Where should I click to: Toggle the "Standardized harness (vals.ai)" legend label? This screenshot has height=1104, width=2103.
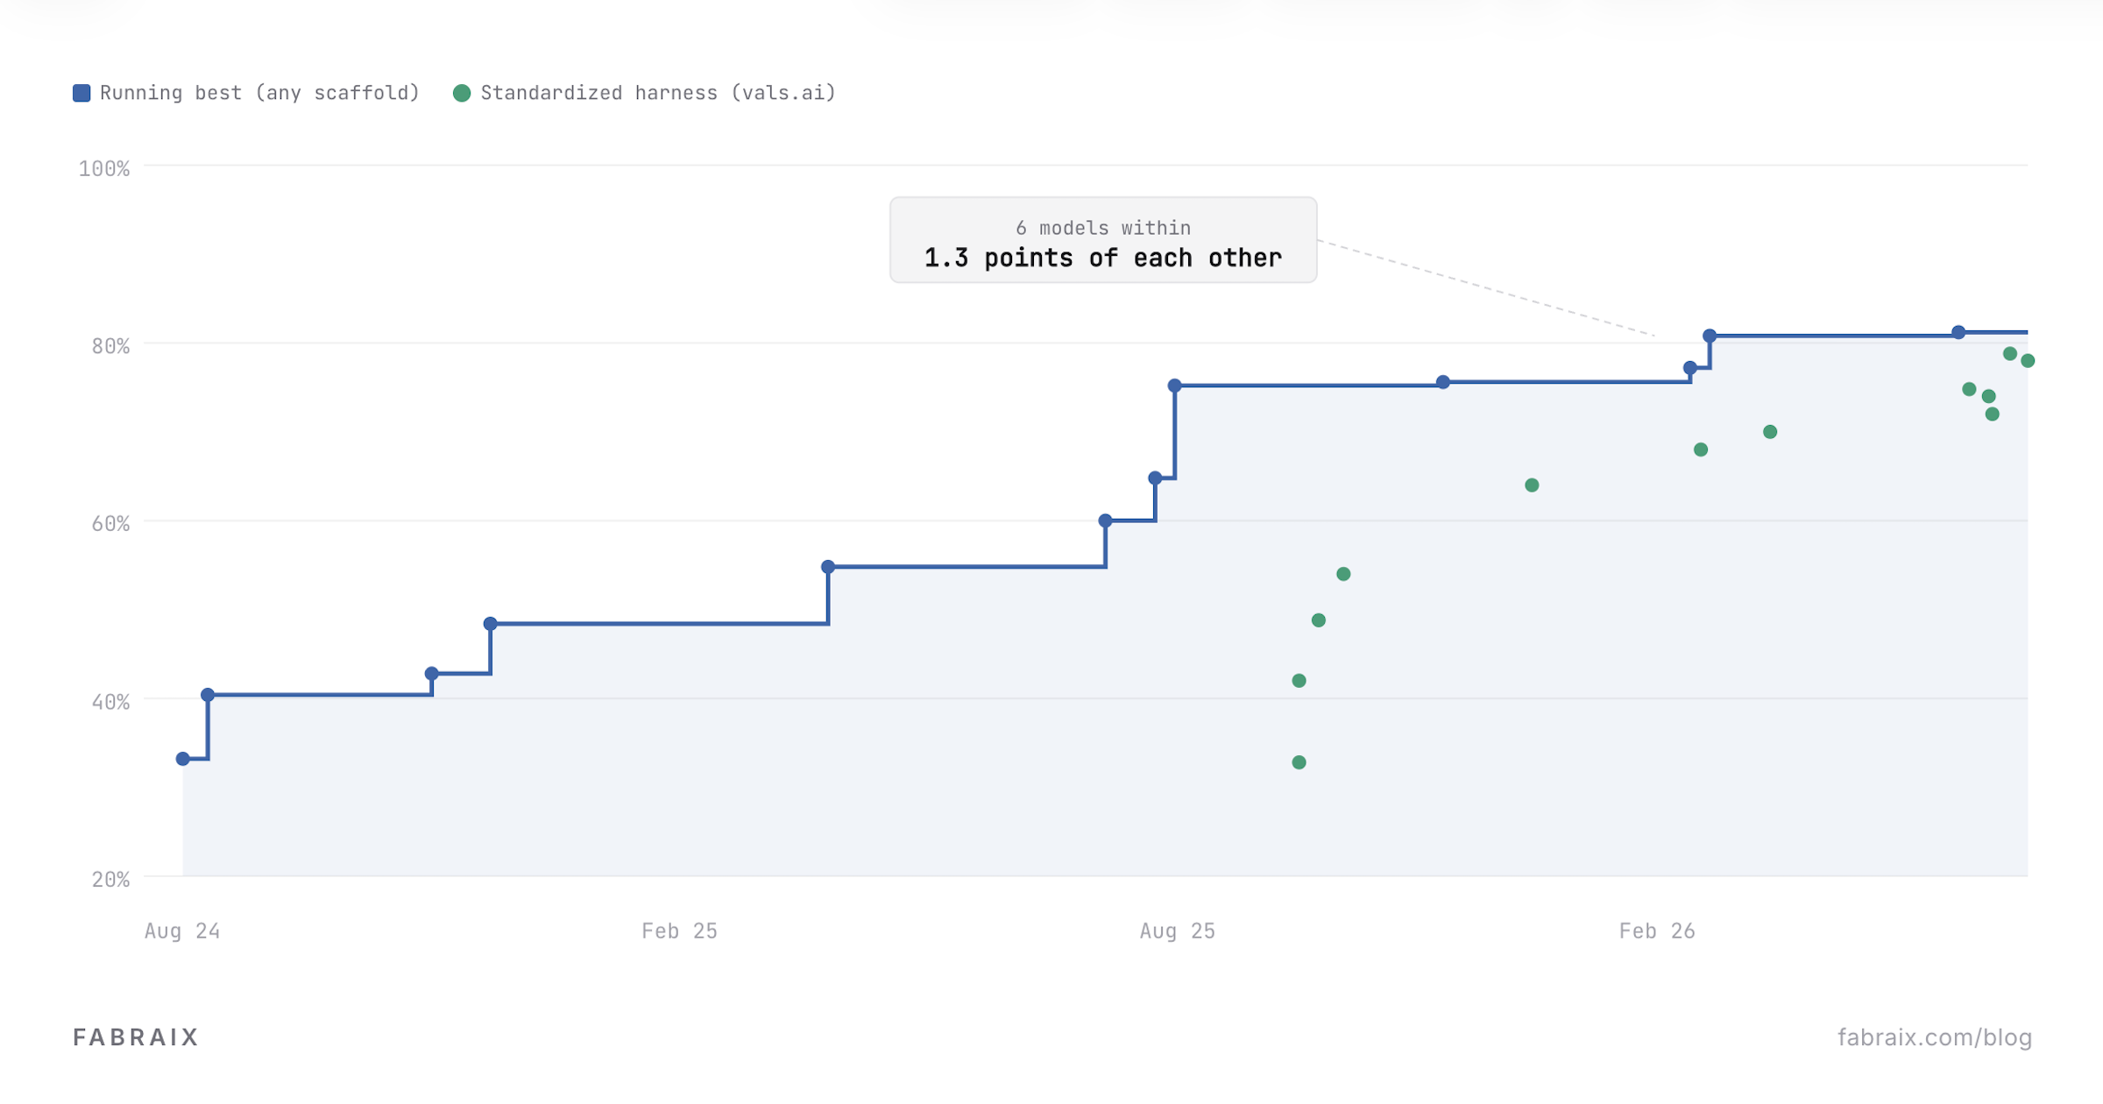[x=658, y=93]
